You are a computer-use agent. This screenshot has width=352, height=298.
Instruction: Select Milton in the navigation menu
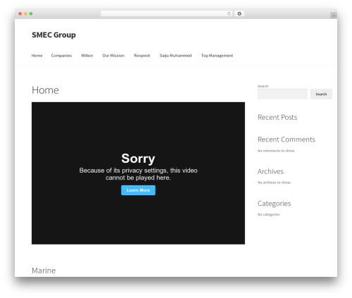[x=87, y=56]
